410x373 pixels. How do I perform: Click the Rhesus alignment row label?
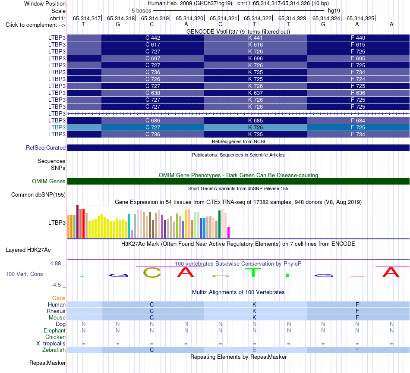click(56, 311)
